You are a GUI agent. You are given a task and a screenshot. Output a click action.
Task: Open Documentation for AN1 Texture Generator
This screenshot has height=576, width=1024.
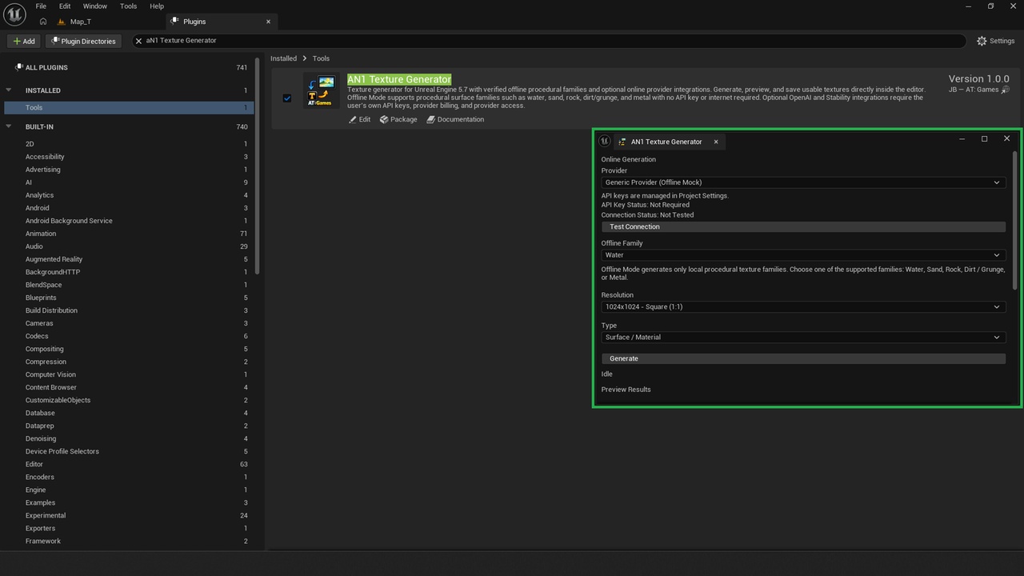click(455, 119)
